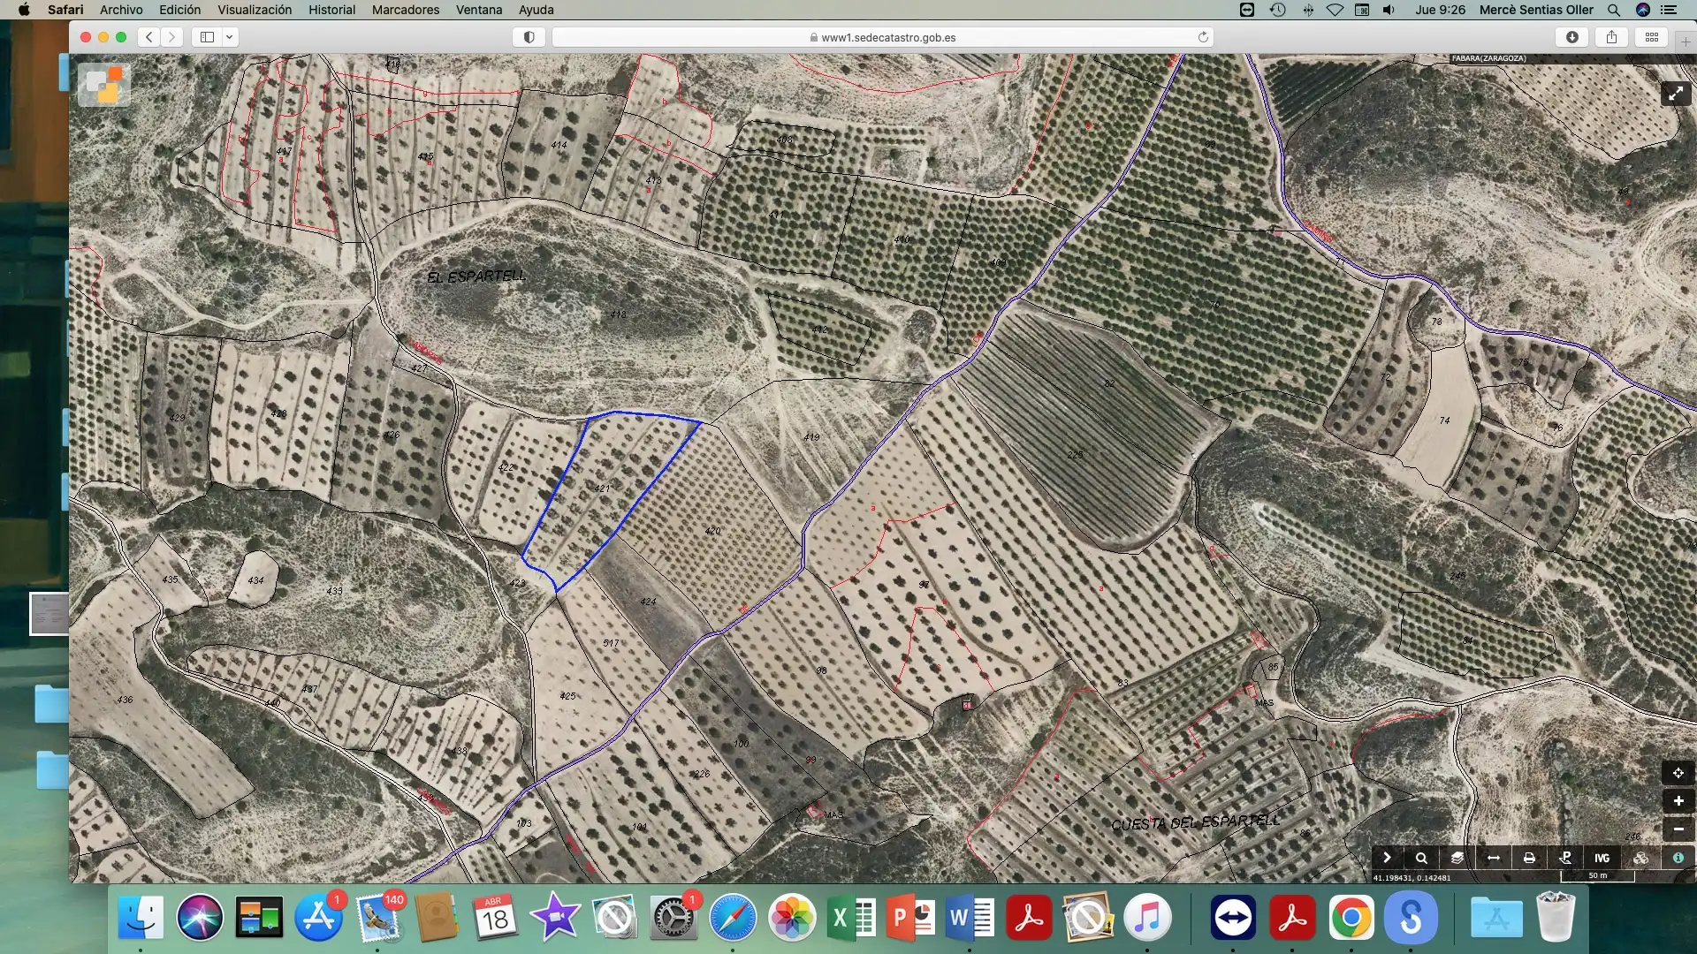1697x954 pixels.
Task: Open the privacy report shield icon
Action: [x=529, y=37]
